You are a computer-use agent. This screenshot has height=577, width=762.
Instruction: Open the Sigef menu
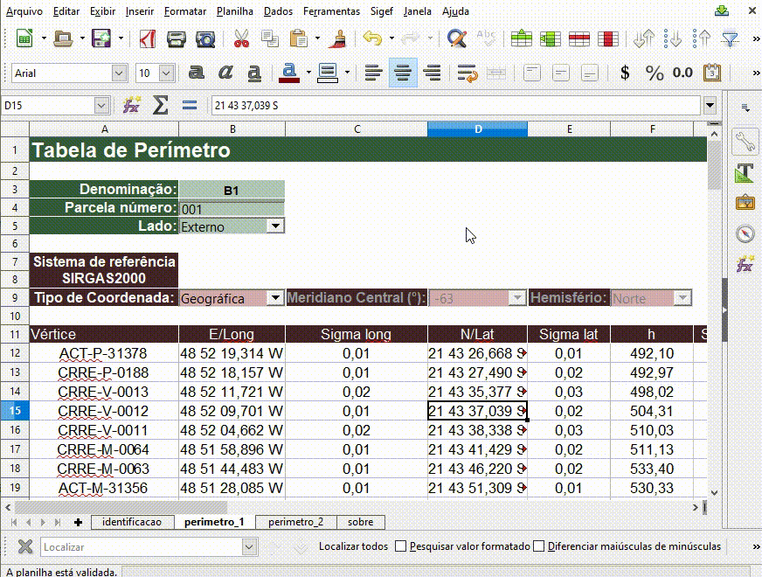[381, 11]
